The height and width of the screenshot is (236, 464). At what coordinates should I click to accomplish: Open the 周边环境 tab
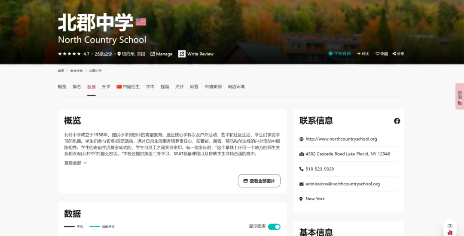pos(236,87)
